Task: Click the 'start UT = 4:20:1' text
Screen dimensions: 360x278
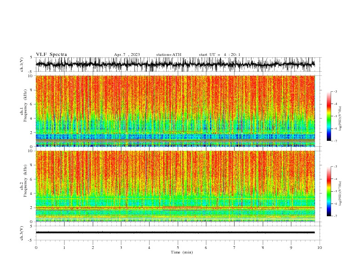Action: click(x=220, y=55)
